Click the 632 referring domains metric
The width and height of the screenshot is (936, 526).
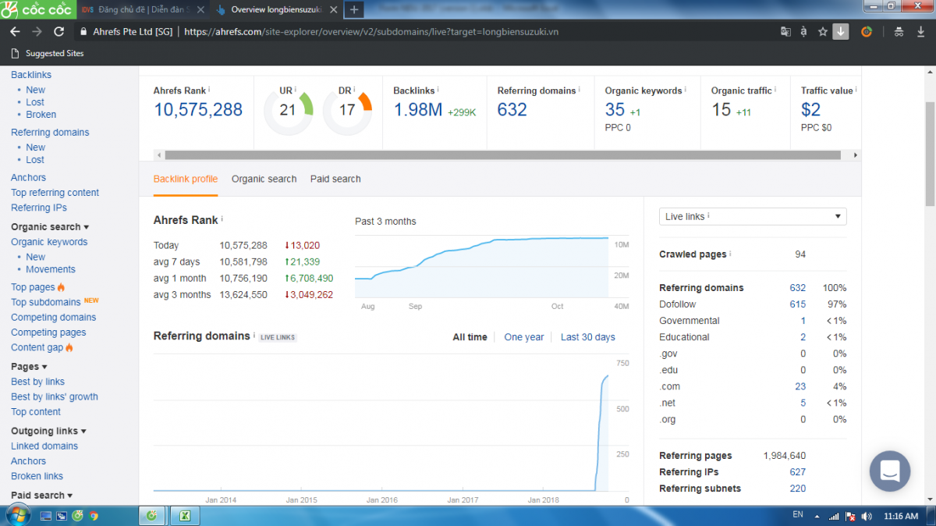tap(512, 110)
